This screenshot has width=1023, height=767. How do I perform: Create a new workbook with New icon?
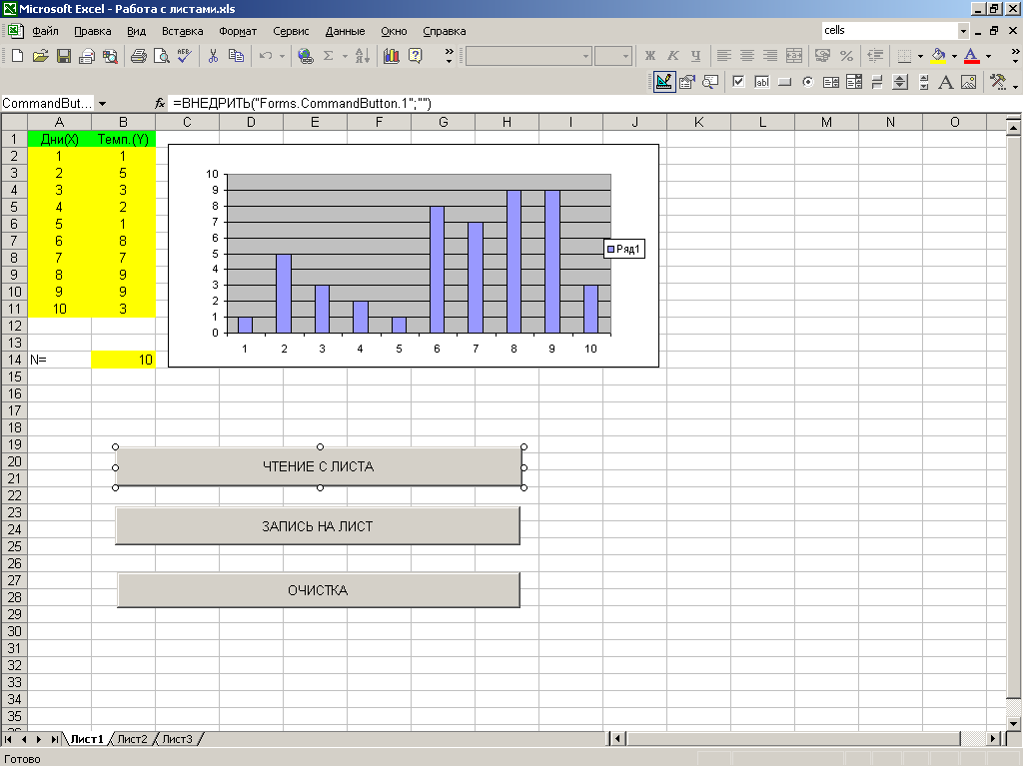[x=18, y=56]
